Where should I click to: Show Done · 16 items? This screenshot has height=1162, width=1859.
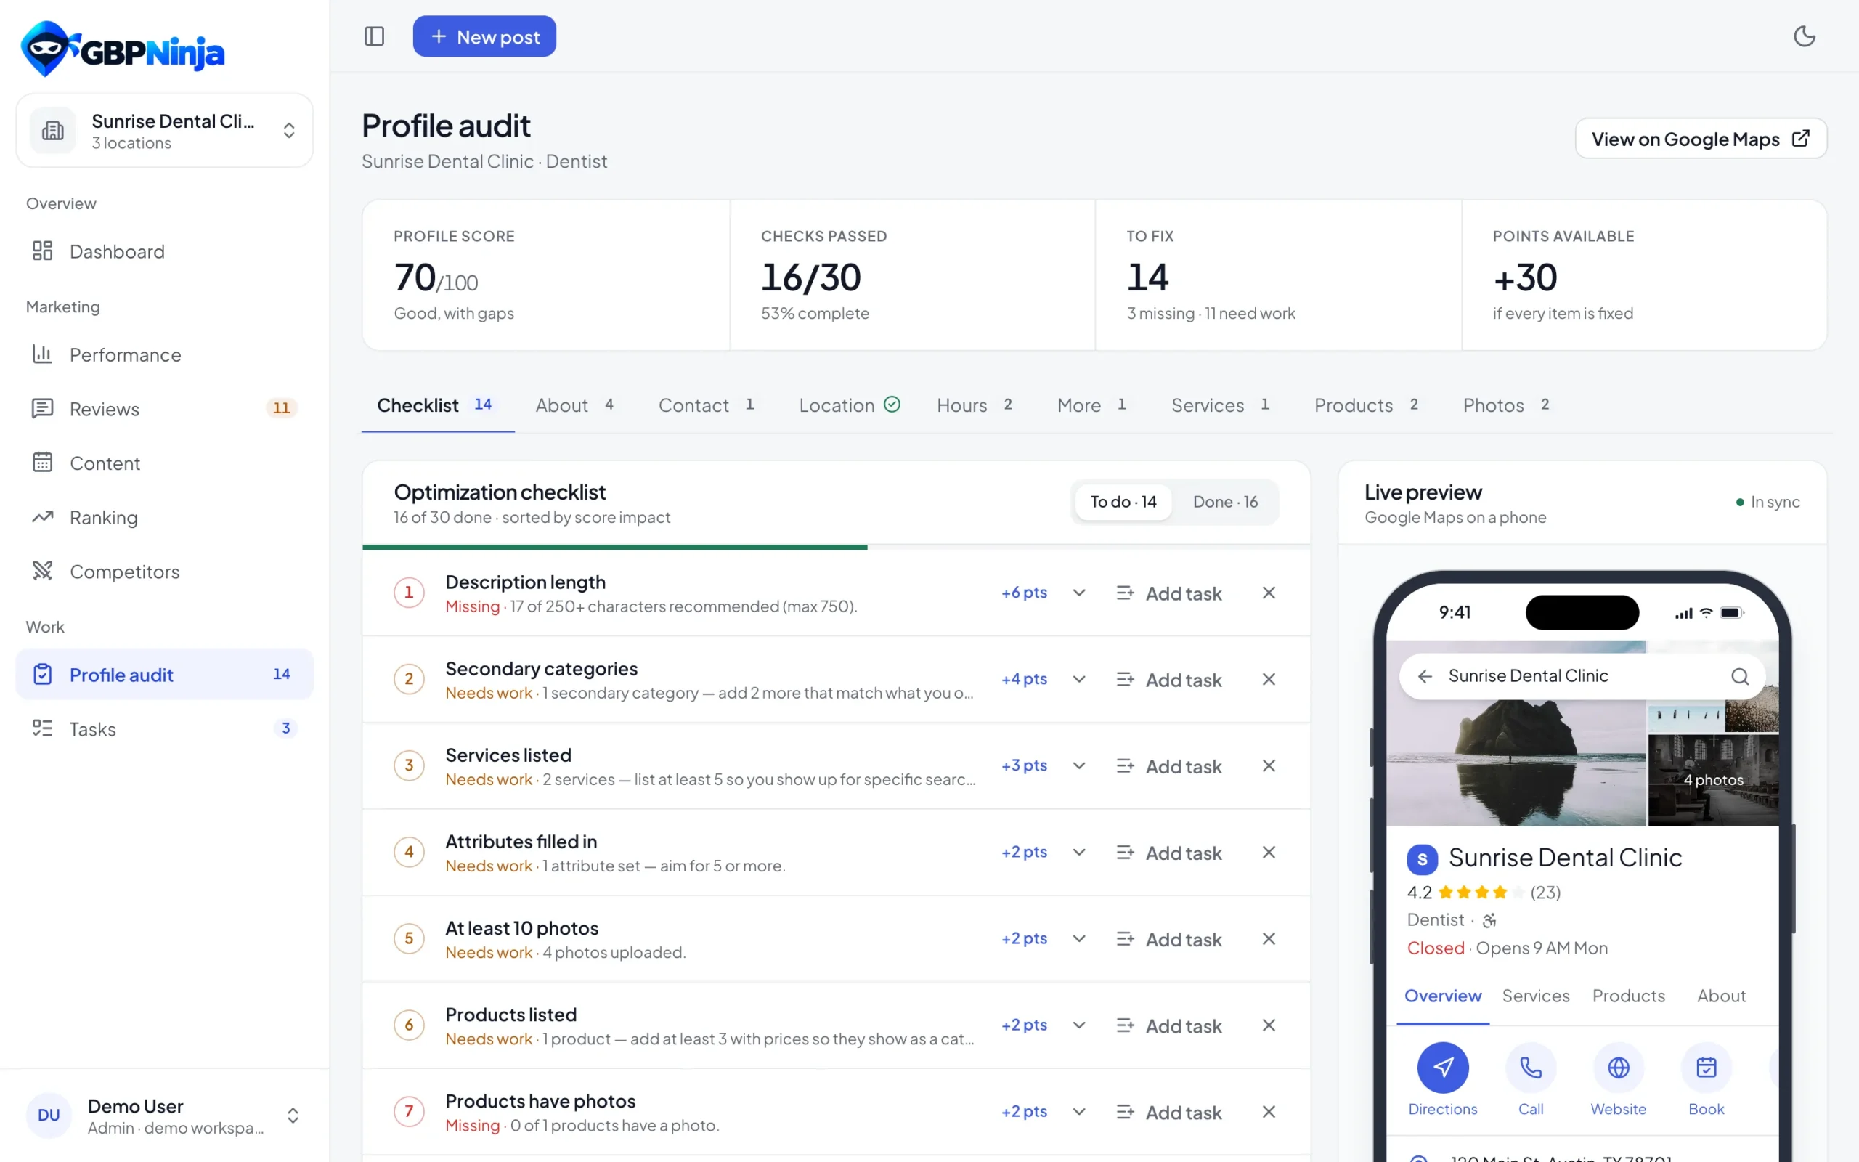coord(1224,502)
